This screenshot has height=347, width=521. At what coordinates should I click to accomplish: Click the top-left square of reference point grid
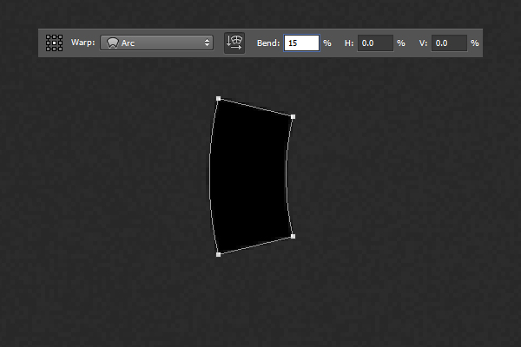point(49,37)
